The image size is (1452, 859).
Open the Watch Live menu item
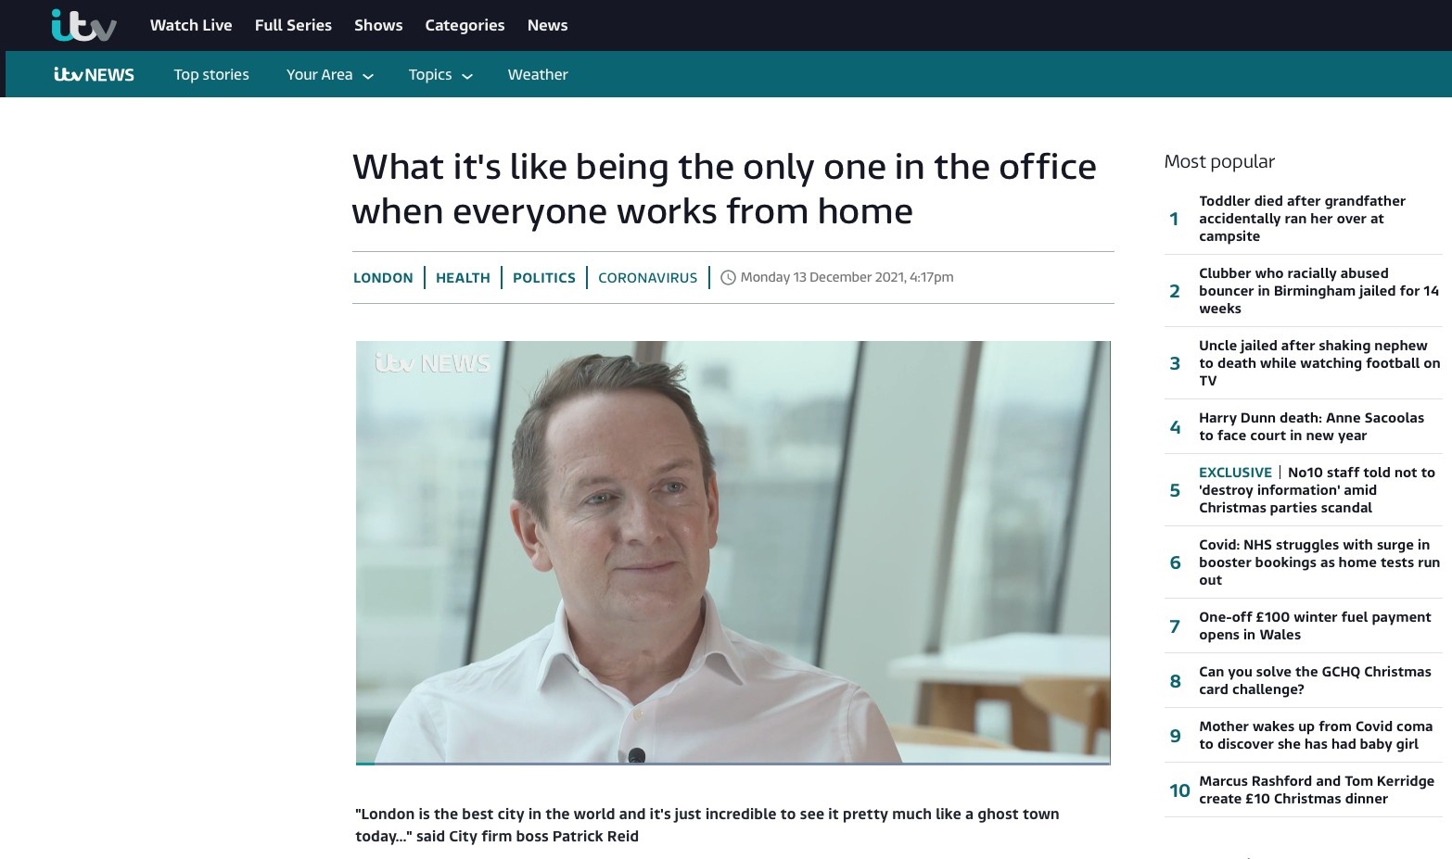(191, 25)
